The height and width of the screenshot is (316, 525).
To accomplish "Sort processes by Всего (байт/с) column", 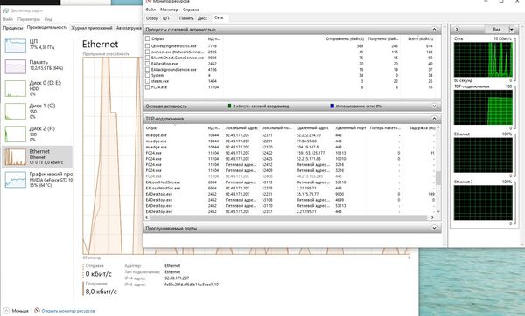I will coord(420,38).
